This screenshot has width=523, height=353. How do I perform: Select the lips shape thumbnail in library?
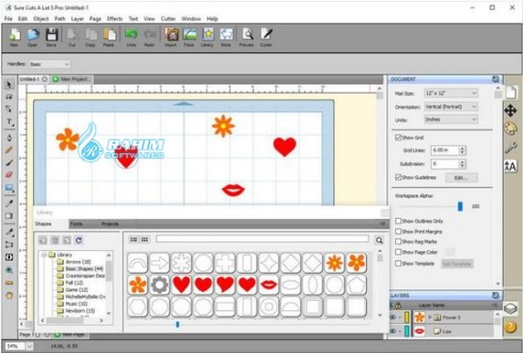click(x=268, y=285)
